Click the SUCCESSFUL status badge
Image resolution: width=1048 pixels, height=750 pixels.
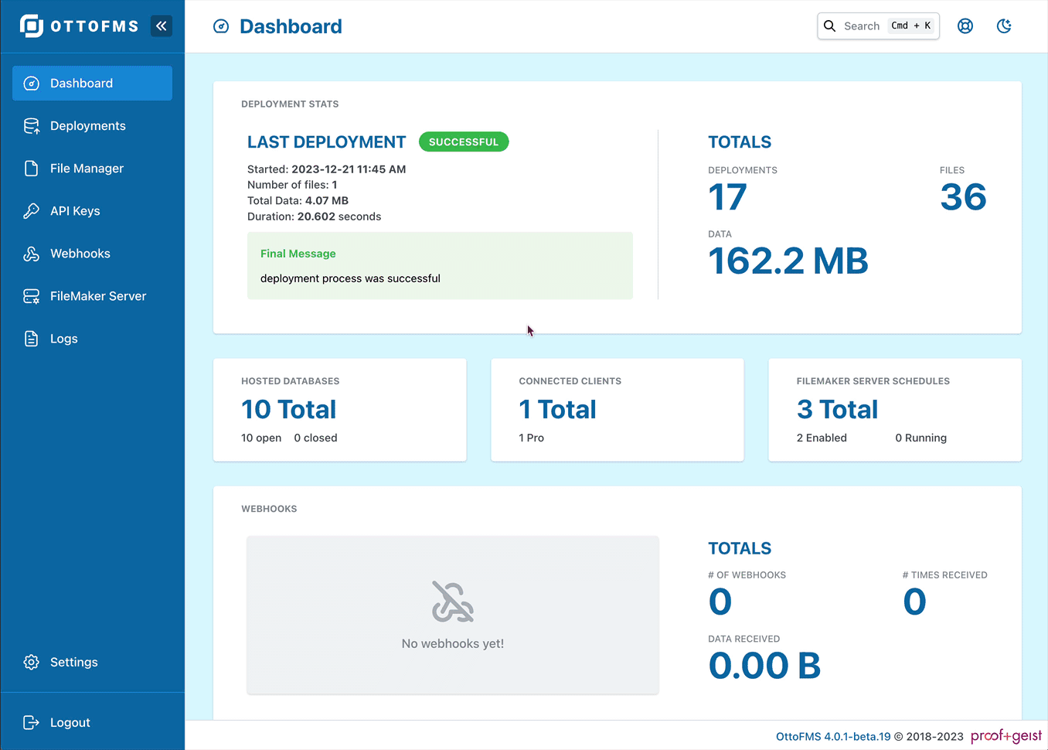click(x=464, y=142)
